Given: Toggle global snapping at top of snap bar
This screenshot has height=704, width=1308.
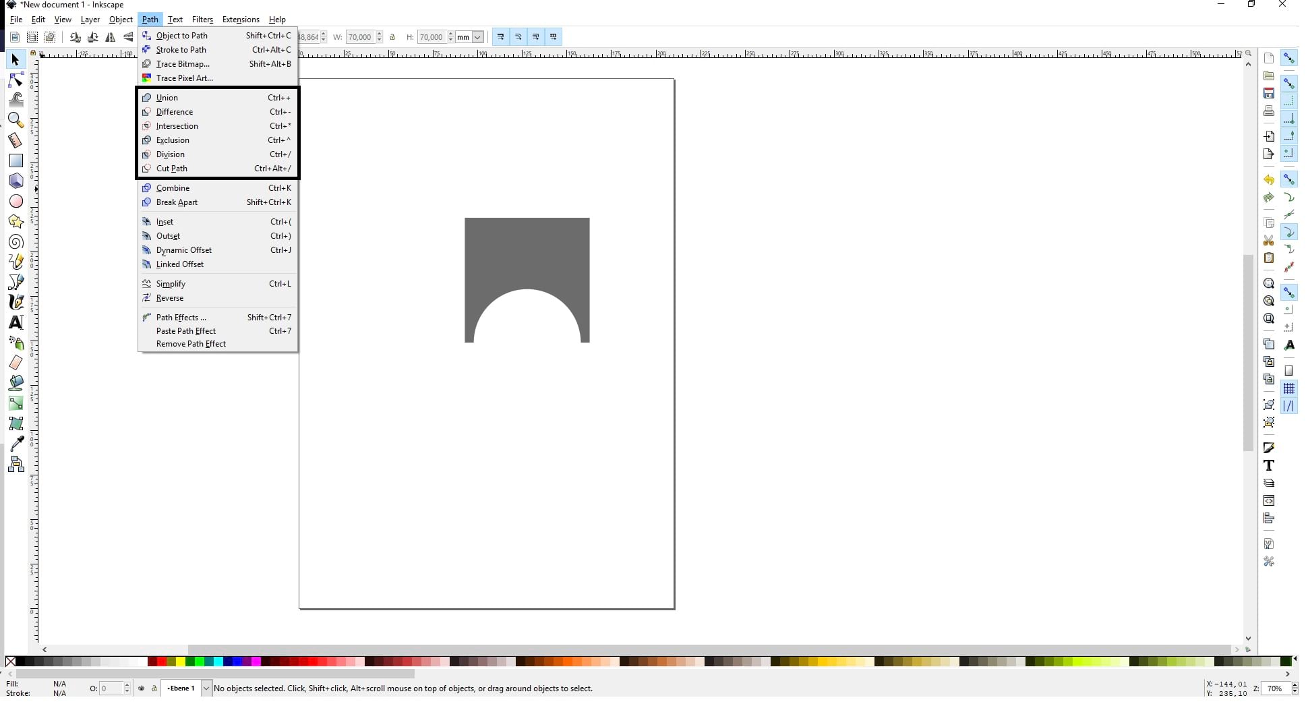Looking at the screenshot, I should coord(1288,59).
